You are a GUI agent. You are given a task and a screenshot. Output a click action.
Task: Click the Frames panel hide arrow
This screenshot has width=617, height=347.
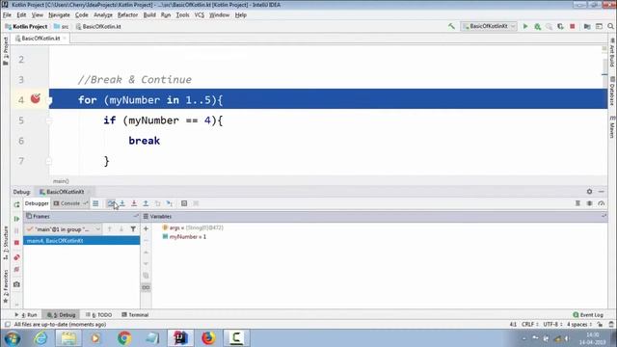click(x=136, y=216)
